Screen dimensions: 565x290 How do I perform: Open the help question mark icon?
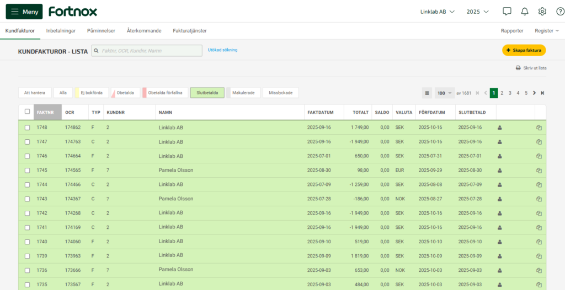pos(560,12)
